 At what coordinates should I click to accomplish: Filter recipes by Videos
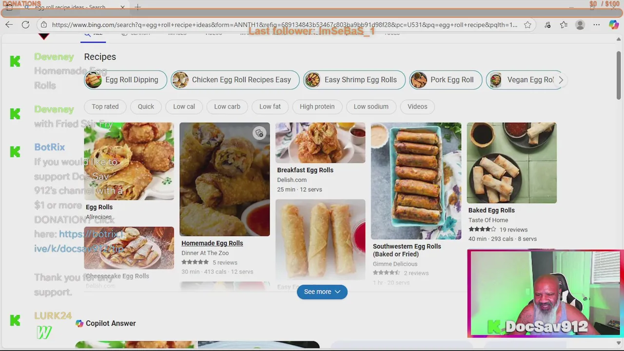pos(417,106)
